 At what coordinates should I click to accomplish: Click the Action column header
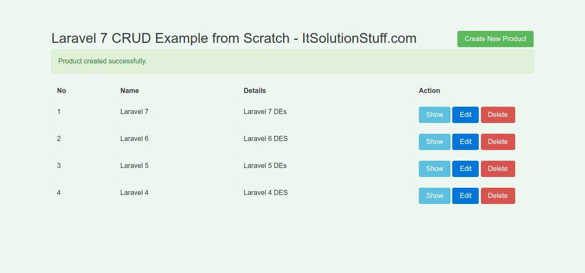tap(429, 91)
